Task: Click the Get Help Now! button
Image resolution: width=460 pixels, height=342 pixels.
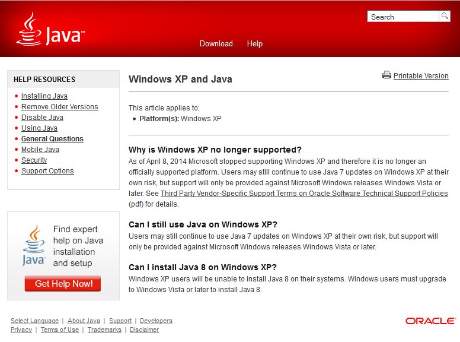Action: [x=63, y=284]
